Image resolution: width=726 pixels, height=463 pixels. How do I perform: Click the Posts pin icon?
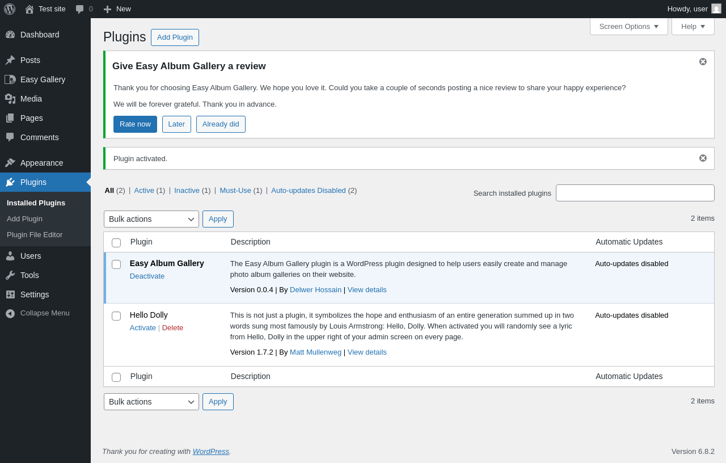pos(10,60)
